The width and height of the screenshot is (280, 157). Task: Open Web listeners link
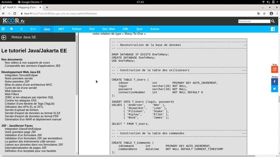pyautogui.click(x=14, y=91)
